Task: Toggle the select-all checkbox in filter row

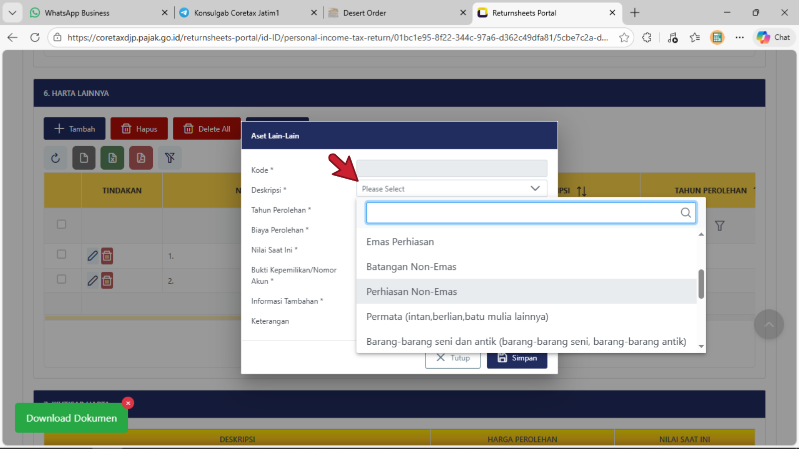Action: [x=61, y=224]
